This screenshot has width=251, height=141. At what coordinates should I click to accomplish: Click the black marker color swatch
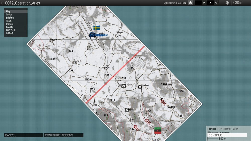pyautogui.click(x=198, y=3)
